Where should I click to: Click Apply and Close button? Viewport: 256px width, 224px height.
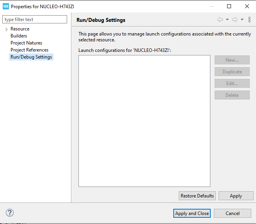(x=192, y=213)
